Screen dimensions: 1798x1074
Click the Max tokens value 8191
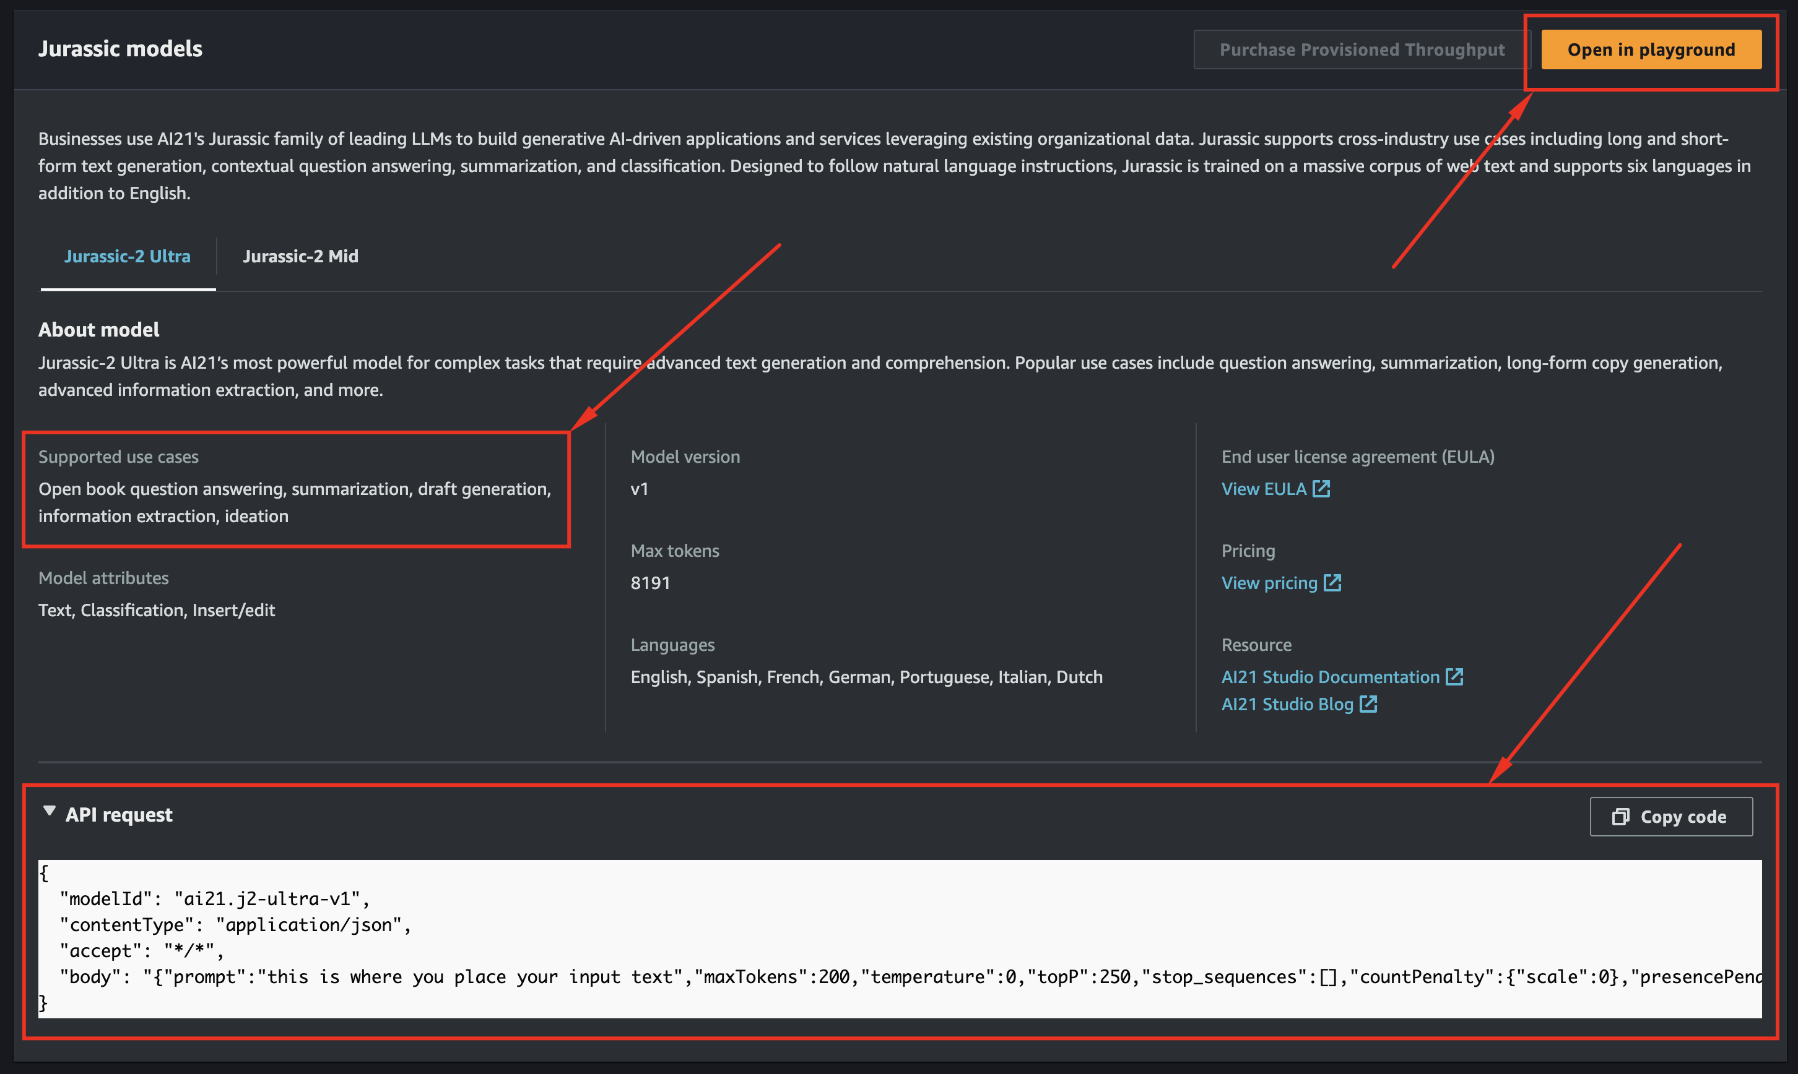[650, 583]
